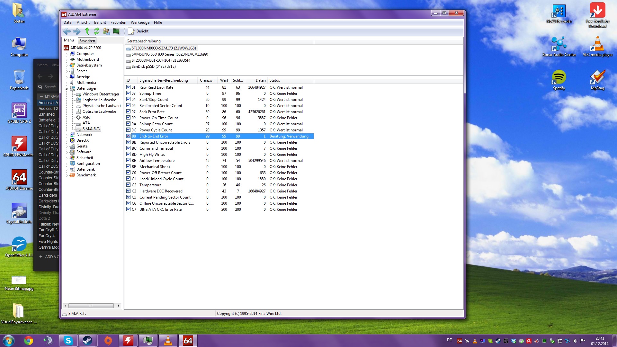This screenshot has height=347, width=617.
Task: Click the green monitor diagnostics toolbar icon
Action: 116,31
